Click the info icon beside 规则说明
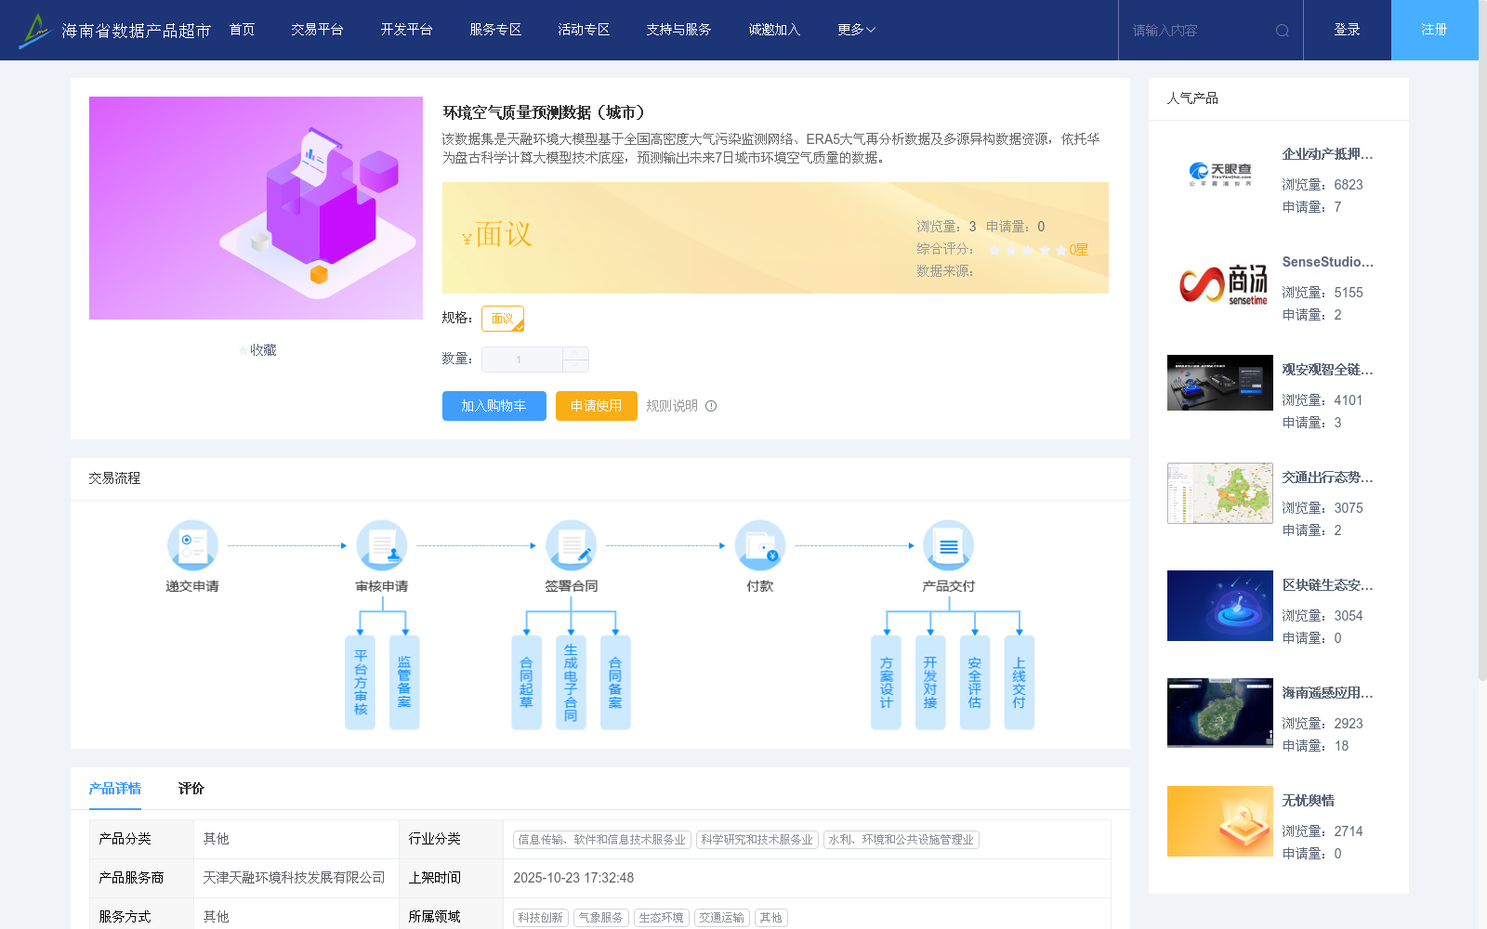The image size is (1487, 929). pyautogui.click(x=711, y=406)
